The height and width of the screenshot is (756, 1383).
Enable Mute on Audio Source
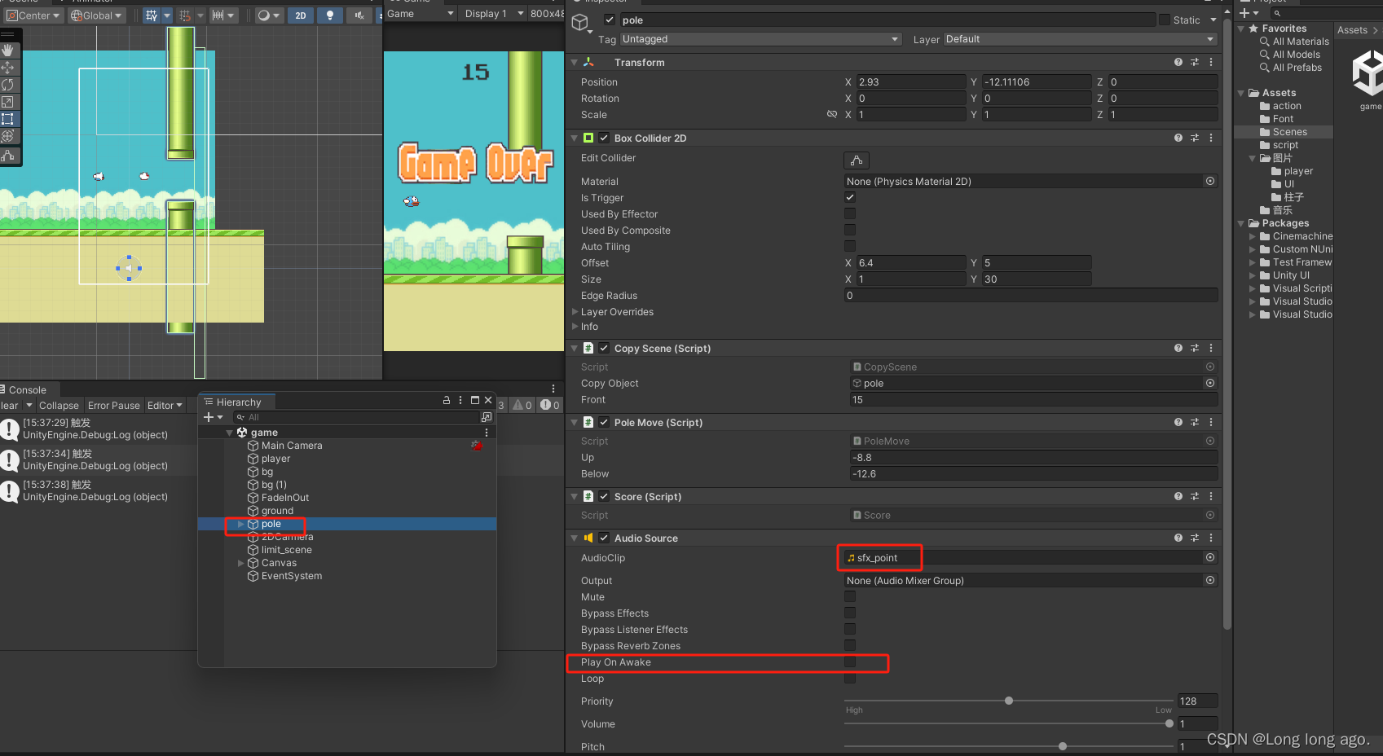pos(850,596)
